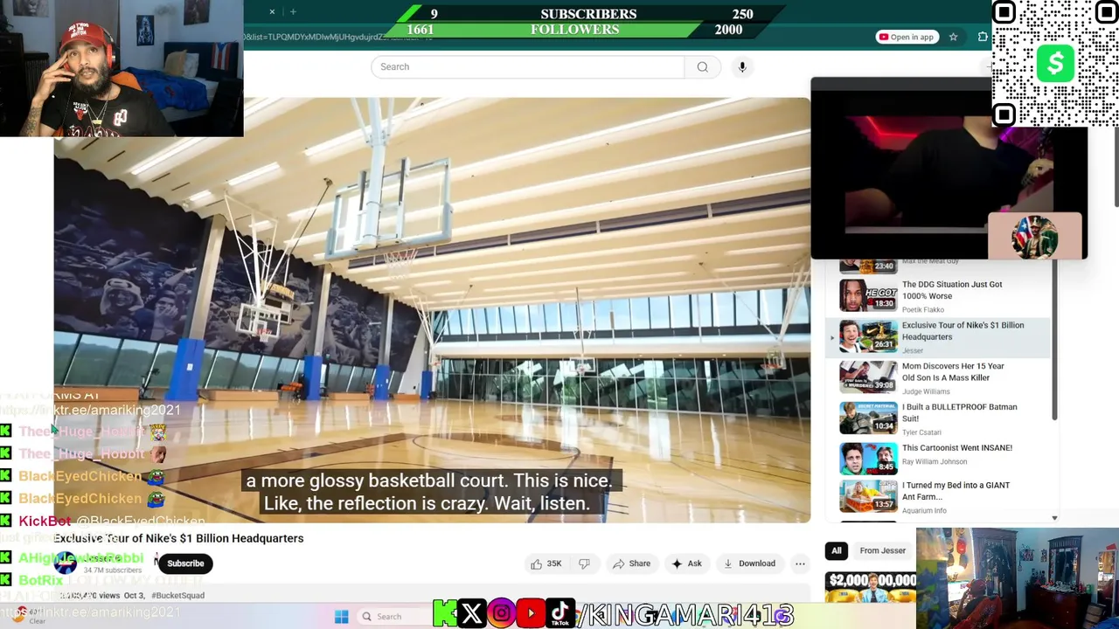Click the 10:34 Batman suit thumbnail
This screenshot has height=629, width=1119.
(868, 418)
